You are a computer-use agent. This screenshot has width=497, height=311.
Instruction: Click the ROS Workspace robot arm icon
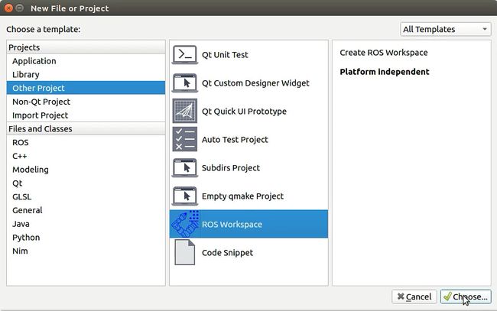pos(186,224)
